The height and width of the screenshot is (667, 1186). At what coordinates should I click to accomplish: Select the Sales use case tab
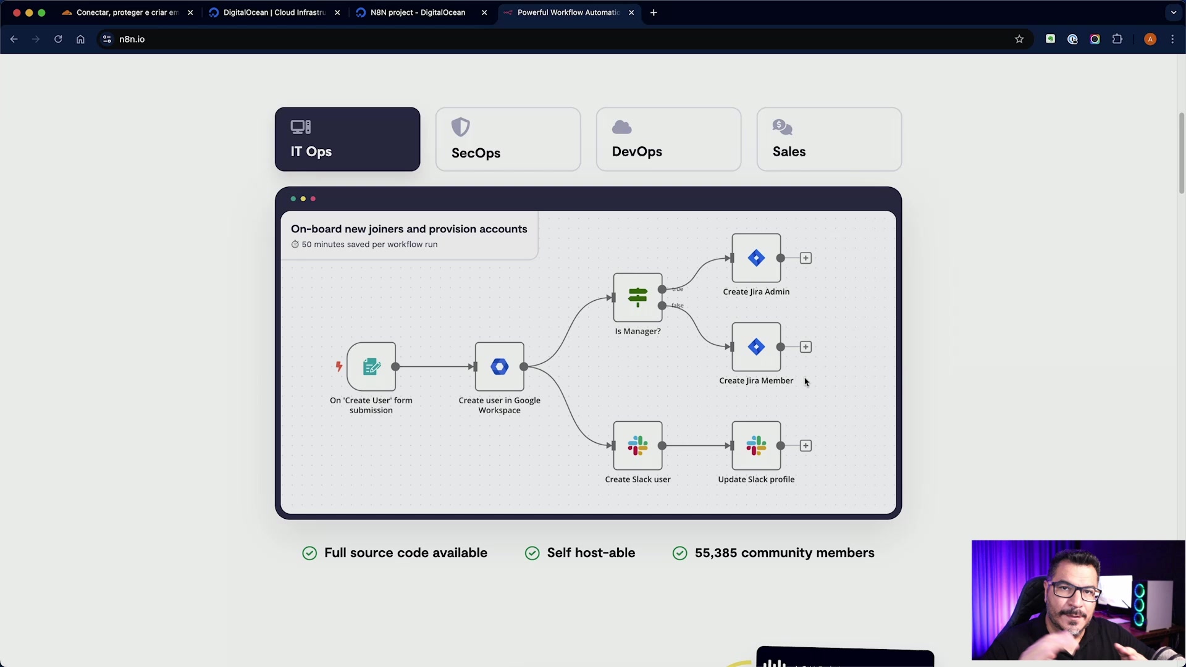coord(829,140)
